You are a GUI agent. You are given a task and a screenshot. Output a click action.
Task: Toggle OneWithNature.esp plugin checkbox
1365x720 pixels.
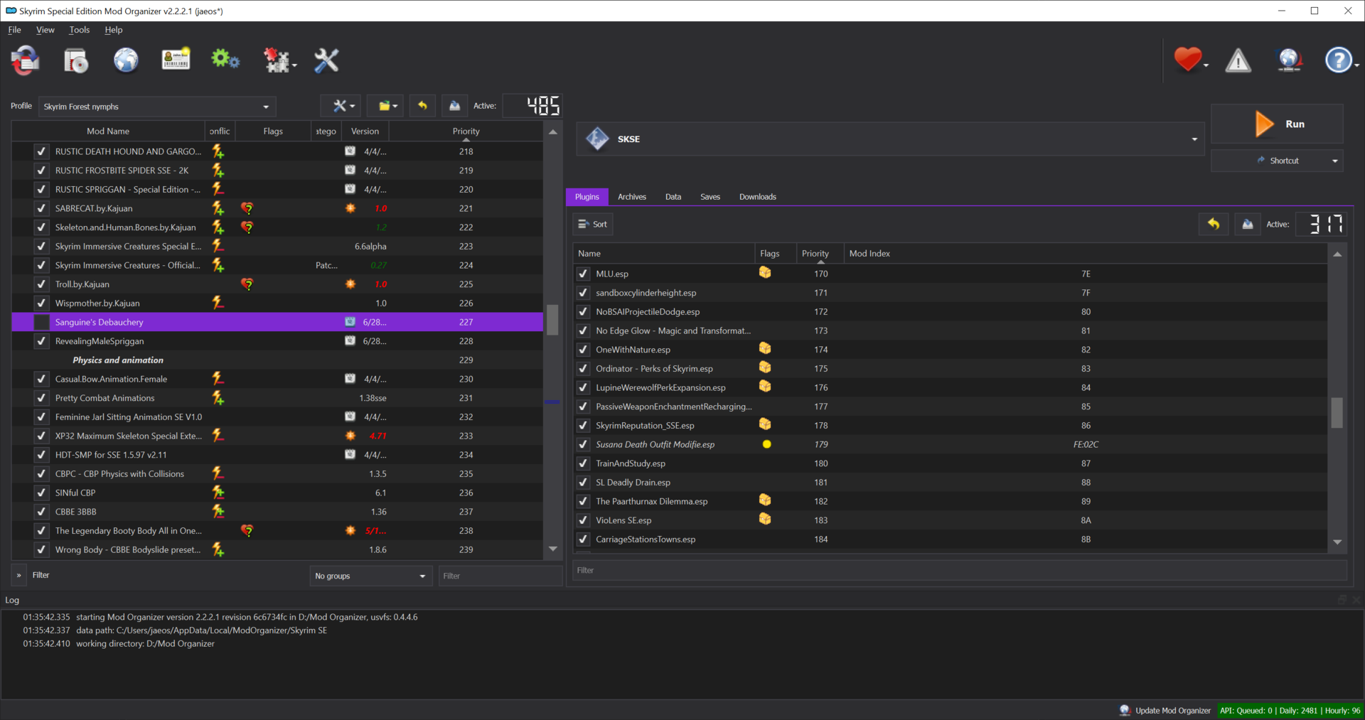pos(583,350)
